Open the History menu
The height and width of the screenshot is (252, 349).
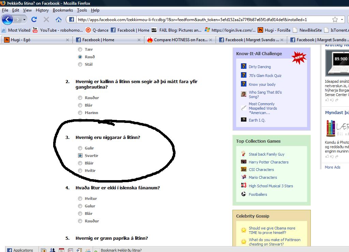[x=42, y=10]
